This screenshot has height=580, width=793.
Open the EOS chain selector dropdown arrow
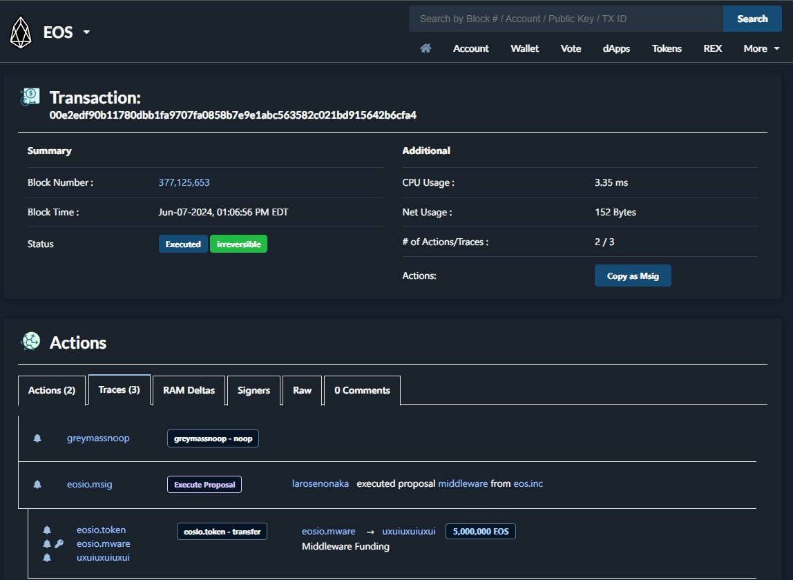pos(86,32)
